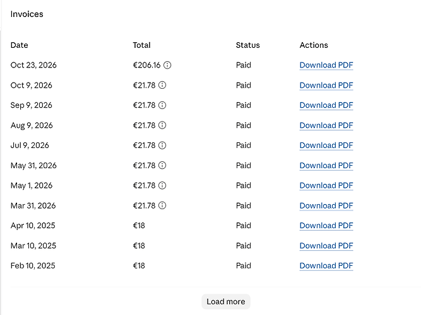
Task: Click the Load more button
Action: (226, 302)
